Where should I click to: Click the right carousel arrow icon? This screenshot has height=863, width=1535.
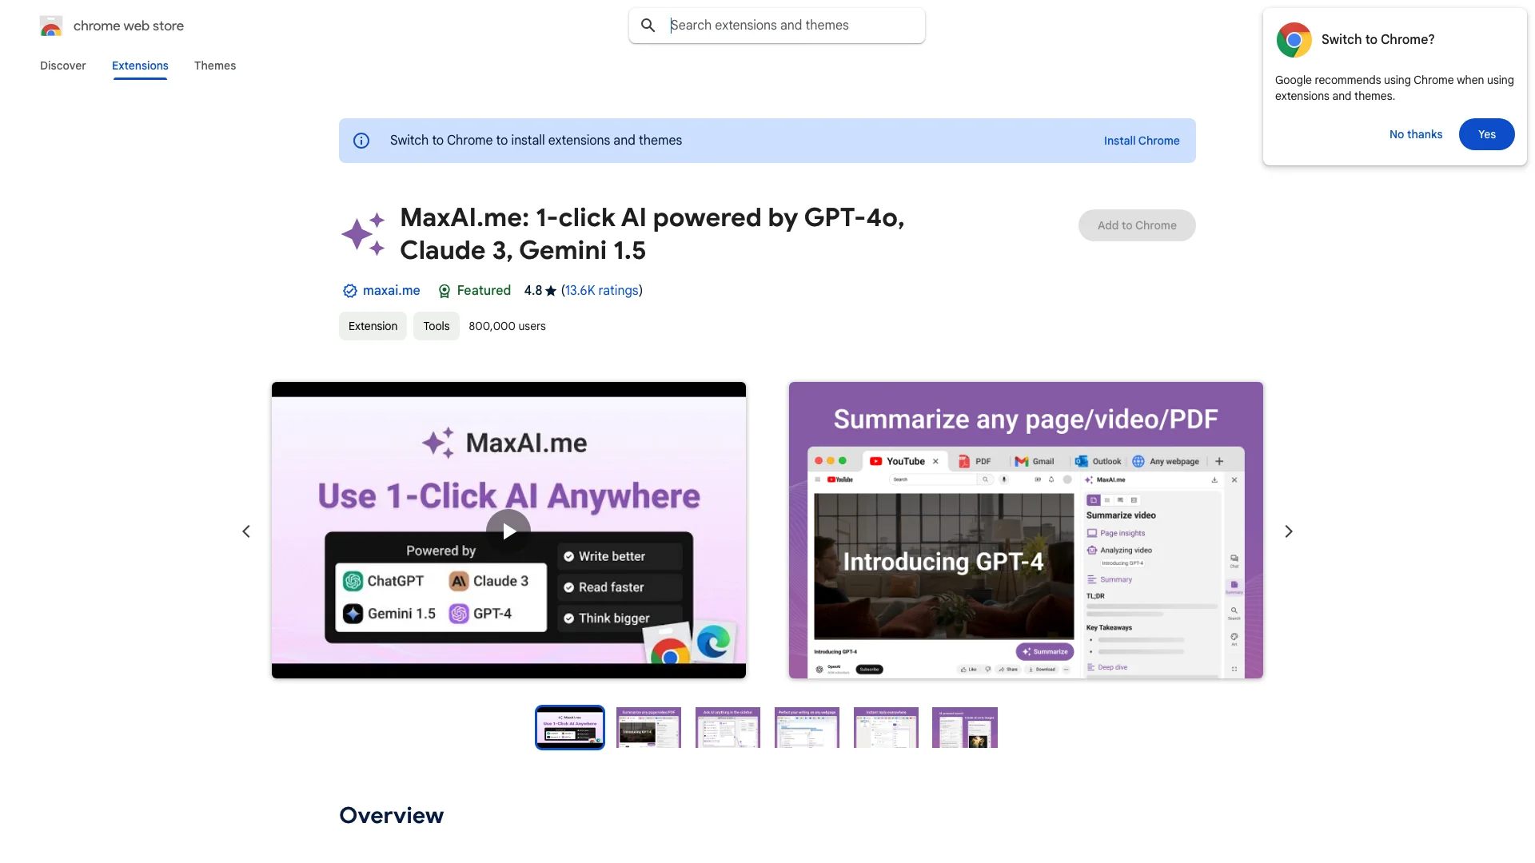1290,530
